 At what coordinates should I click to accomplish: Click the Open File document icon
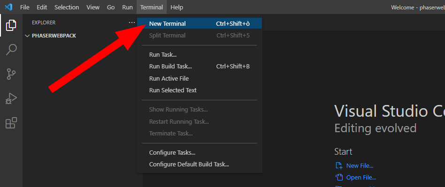[x=339, y=178]
